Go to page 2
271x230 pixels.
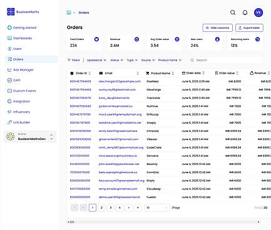coord(101,207)
